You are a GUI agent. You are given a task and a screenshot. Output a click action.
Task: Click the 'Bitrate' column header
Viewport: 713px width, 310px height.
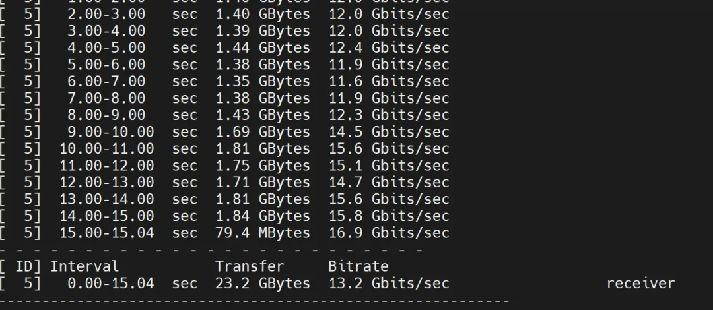point(358,266)
